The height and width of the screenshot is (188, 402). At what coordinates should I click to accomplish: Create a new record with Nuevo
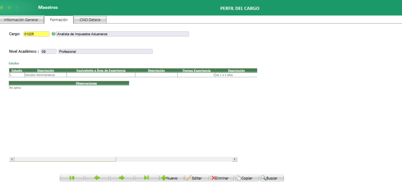coord(172,178)
